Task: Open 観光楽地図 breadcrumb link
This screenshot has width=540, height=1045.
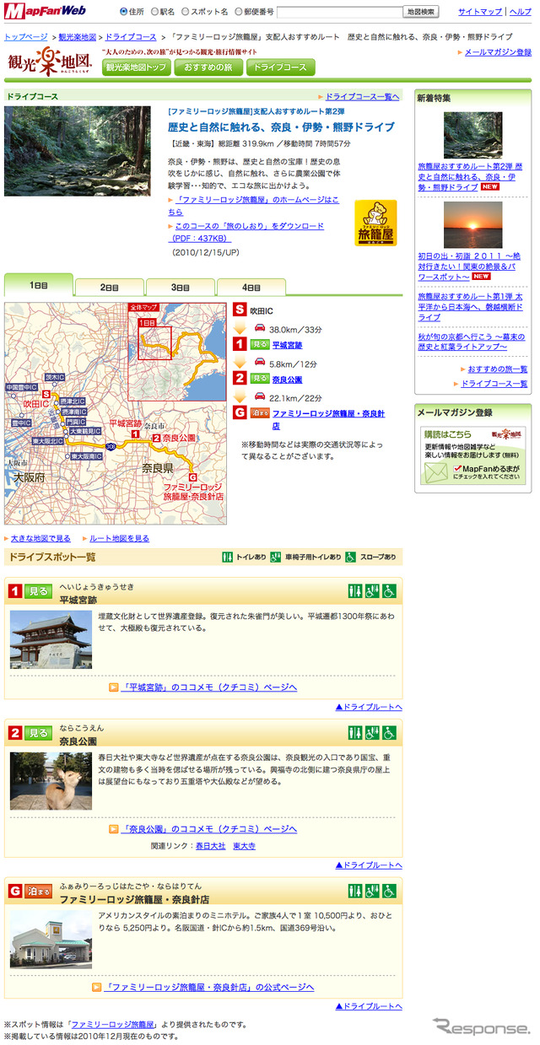Action: coord(77,38)
